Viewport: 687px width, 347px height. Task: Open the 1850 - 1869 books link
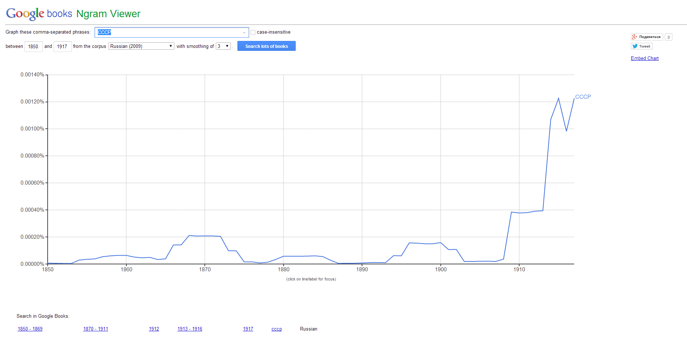(30, 329)
